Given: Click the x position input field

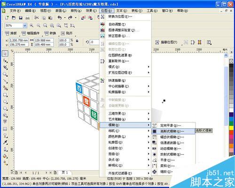Looking at the screenshot, I should 19,40.
